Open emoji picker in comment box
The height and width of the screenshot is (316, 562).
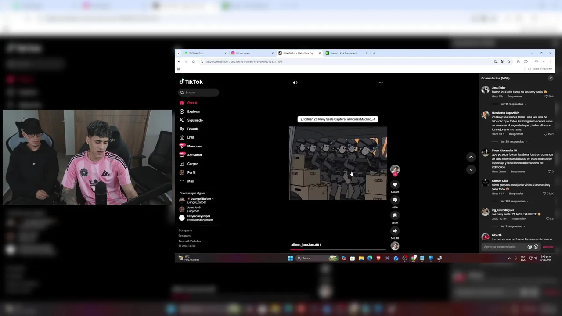pos(536,247)
